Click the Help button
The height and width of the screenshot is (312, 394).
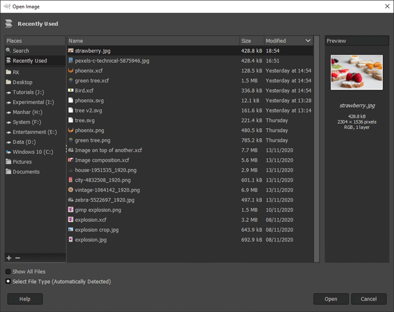tap(25, 299)
